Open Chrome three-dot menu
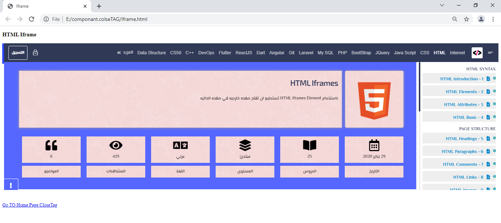Image resolution: width=501 pixels, height=223 pixels. click(x=493, y=19)
